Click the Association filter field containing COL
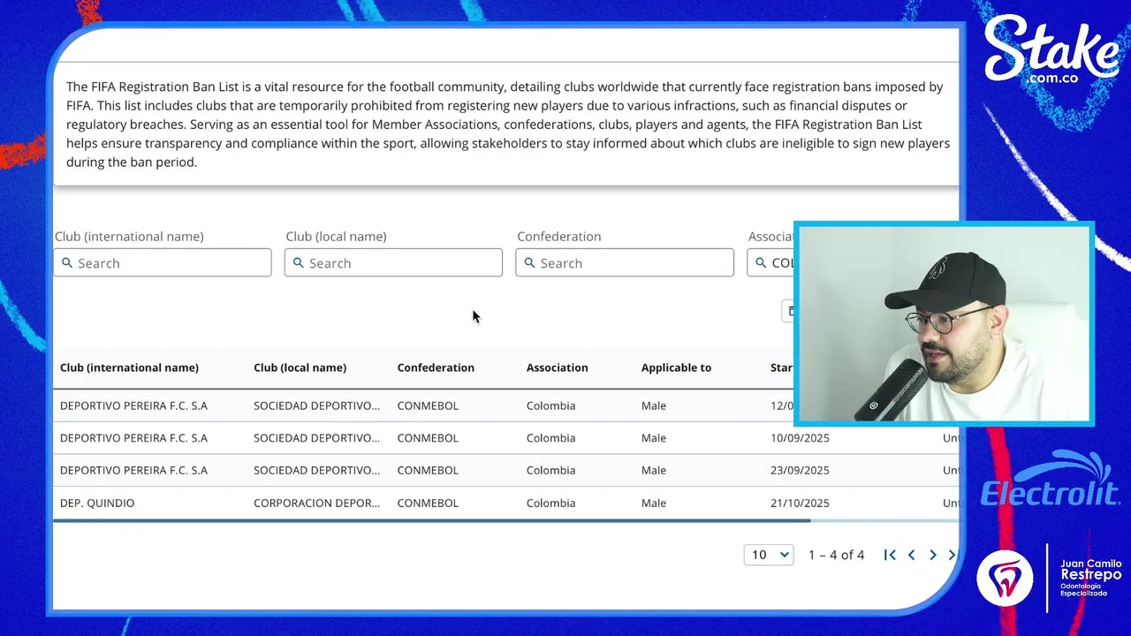This screenshot has height=636, width=1131. coord(770,262)
